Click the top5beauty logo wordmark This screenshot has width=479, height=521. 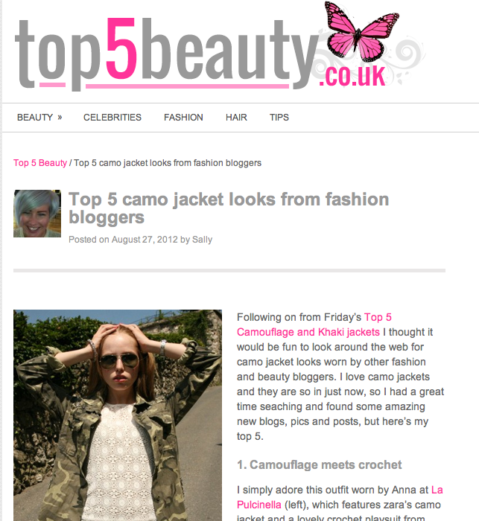(x=166, y=53)
